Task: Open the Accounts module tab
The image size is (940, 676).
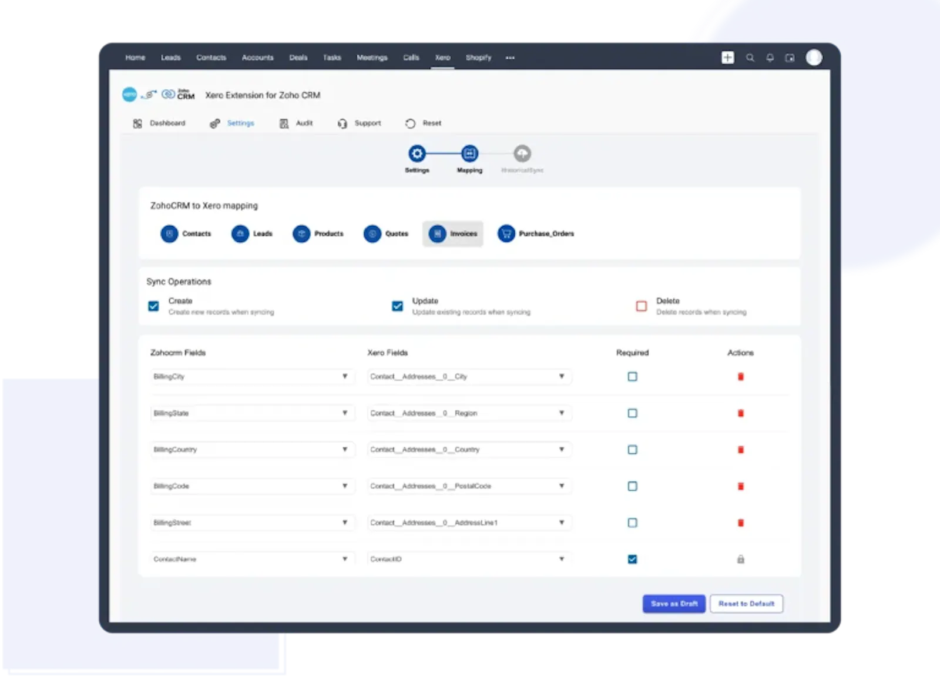Action: (257, 58)
